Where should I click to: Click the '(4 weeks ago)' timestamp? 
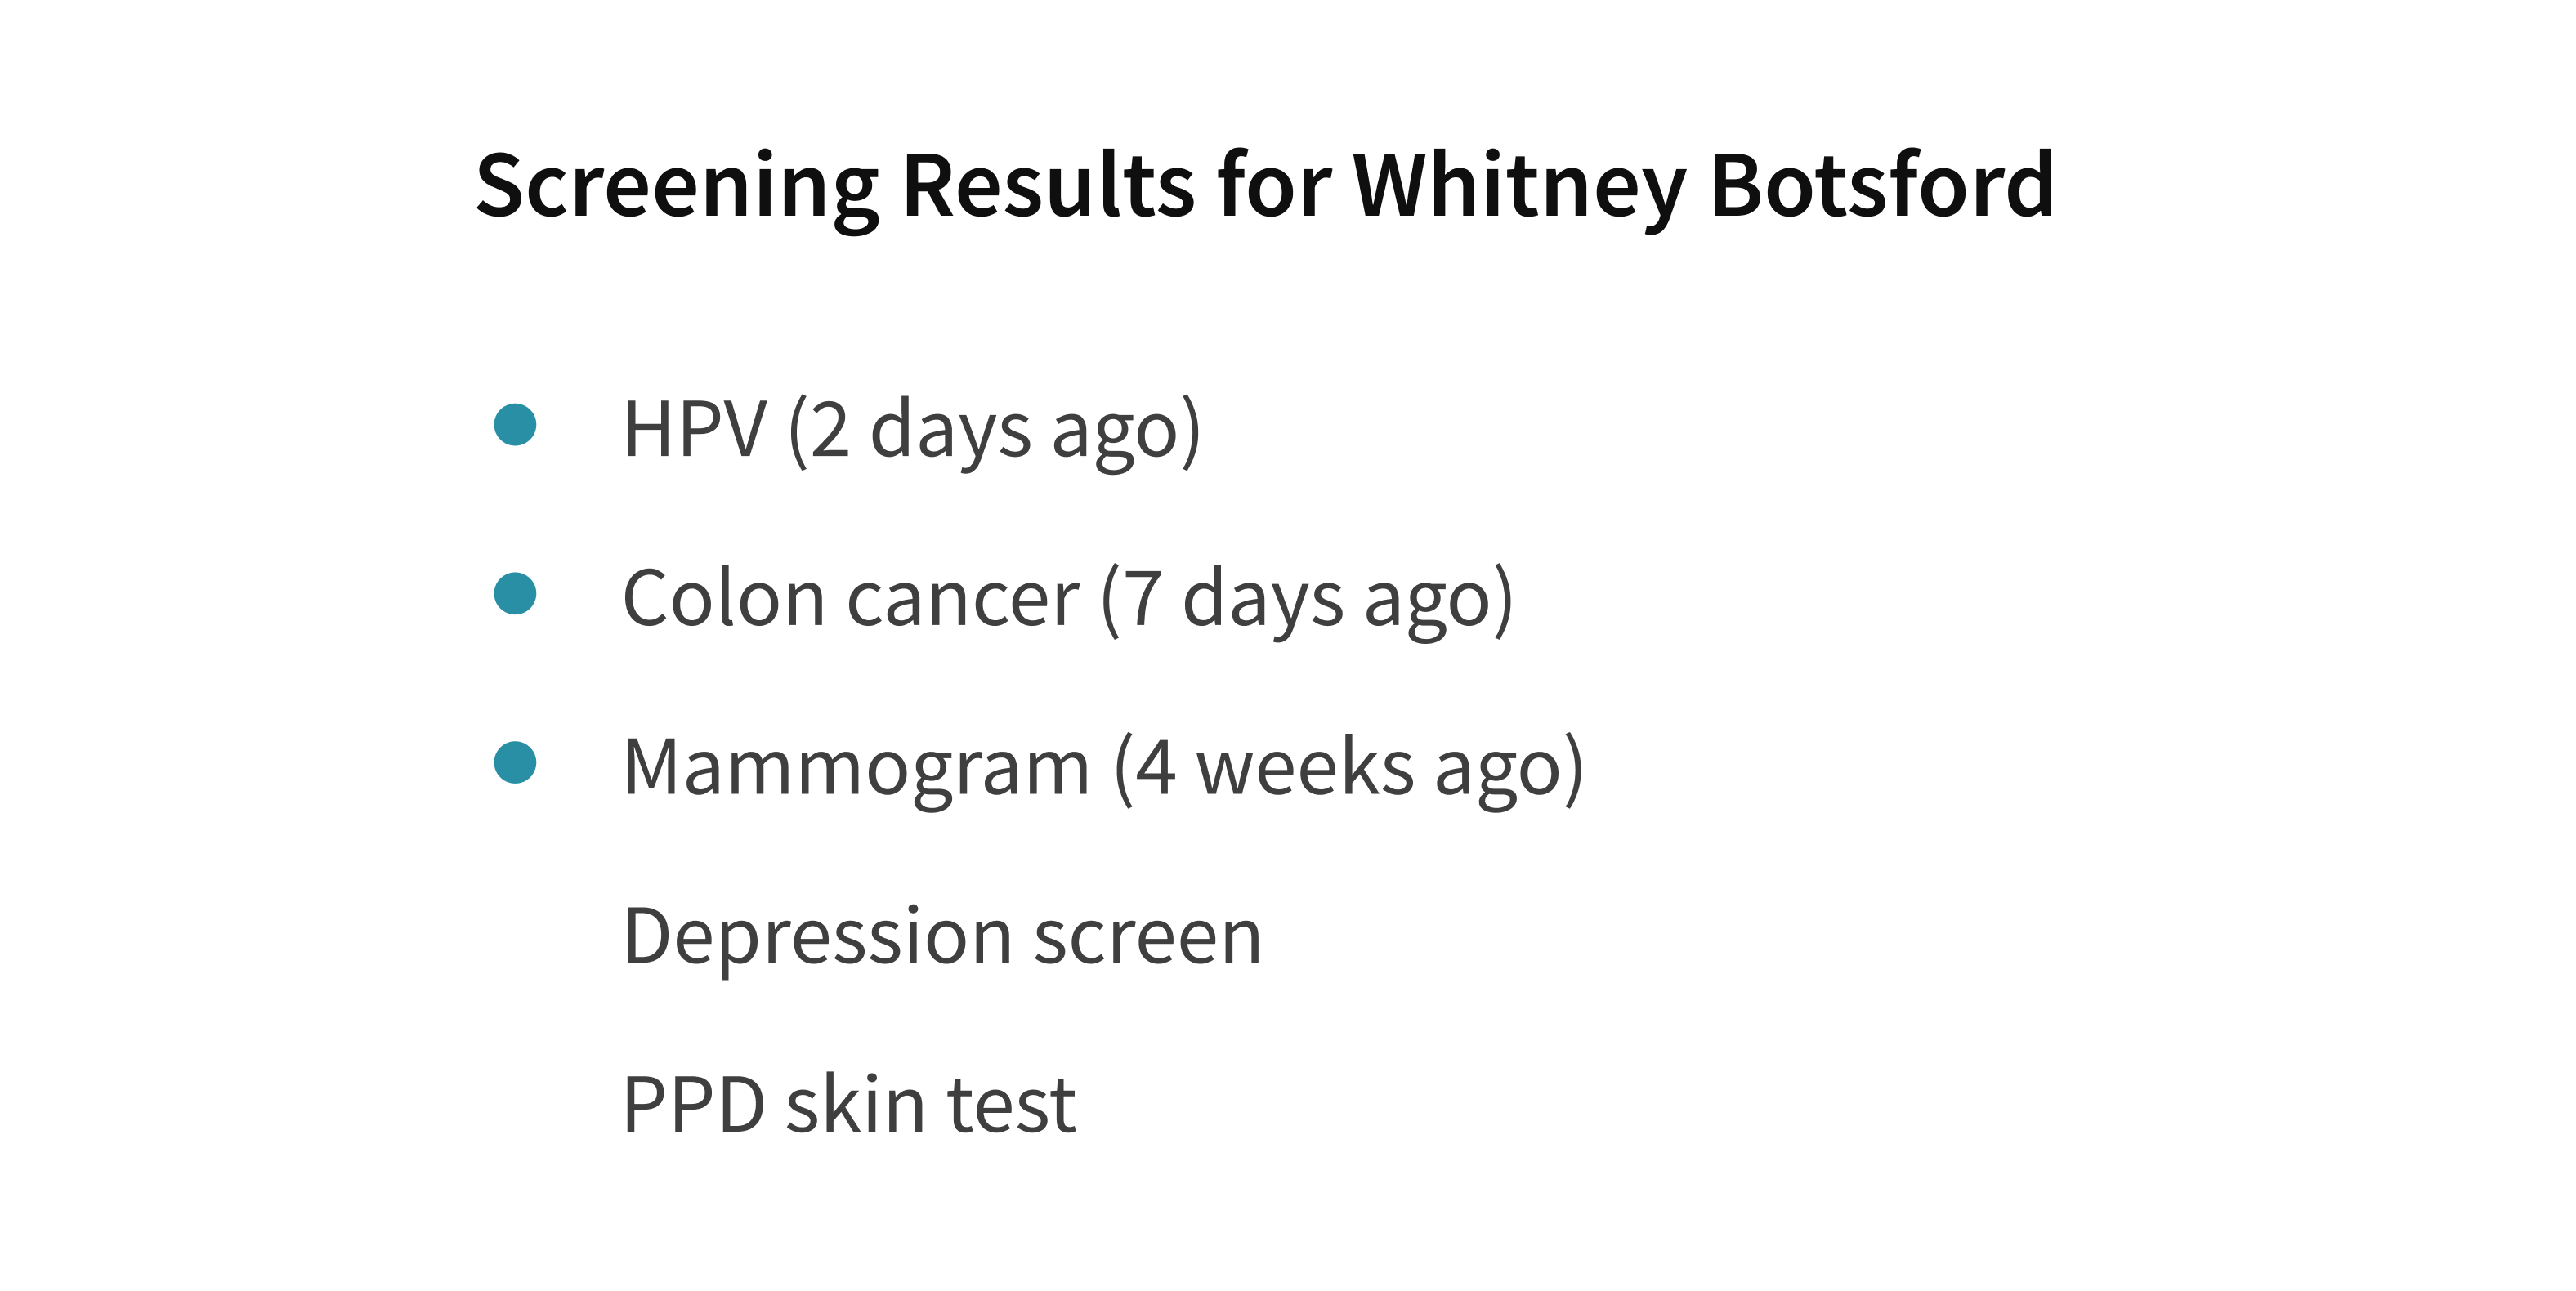coord(1349,769)
